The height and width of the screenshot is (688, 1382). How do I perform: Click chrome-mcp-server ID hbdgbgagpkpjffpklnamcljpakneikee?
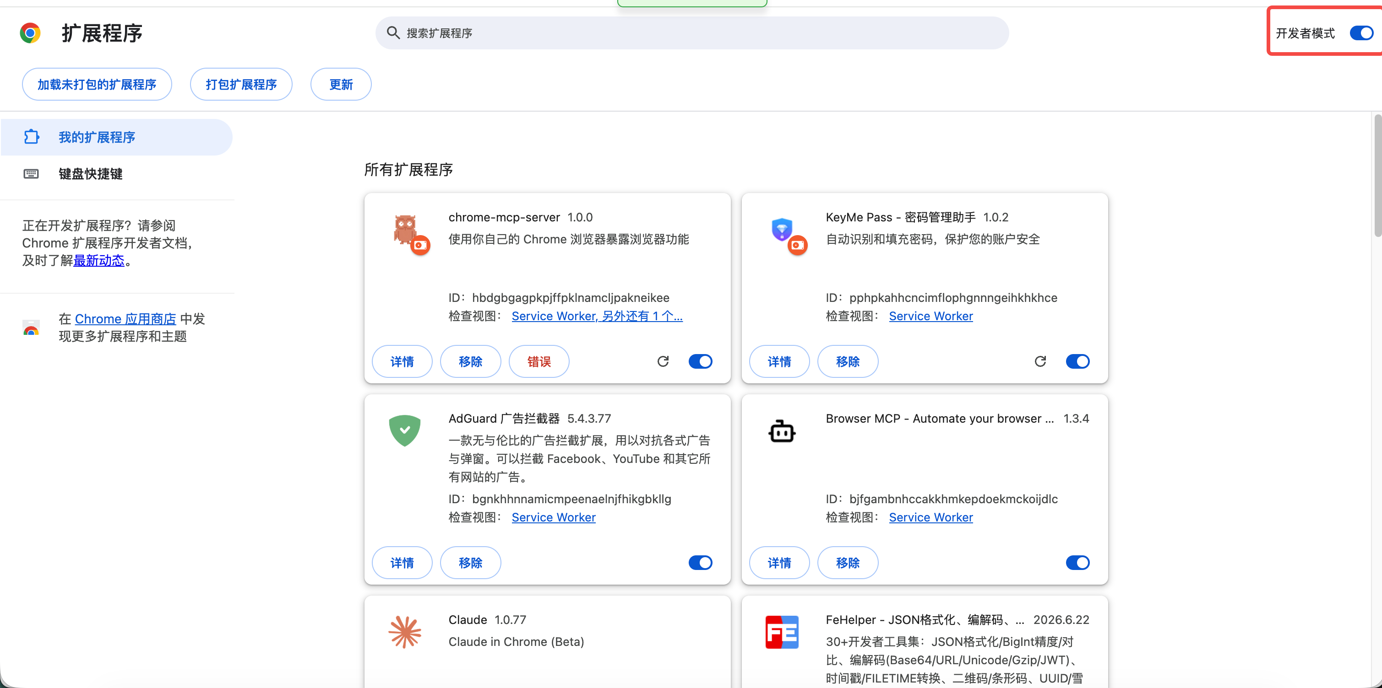click(571, 297)
